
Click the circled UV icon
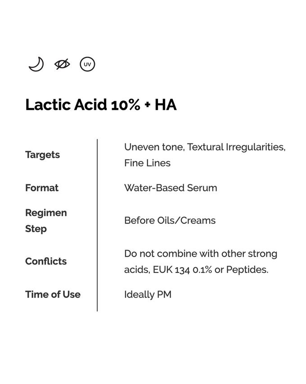click(87, 64)
